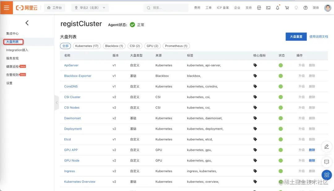Delete the GPU APP dashboard
This screenshot has height=191, width=334.
[312, 150]
